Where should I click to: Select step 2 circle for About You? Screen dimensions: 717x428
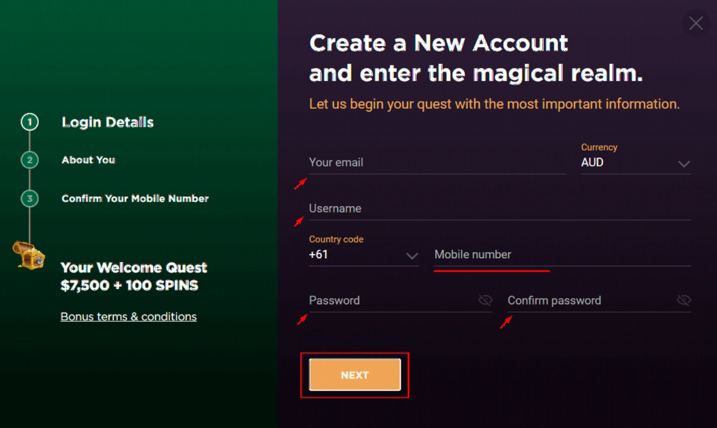30,160
